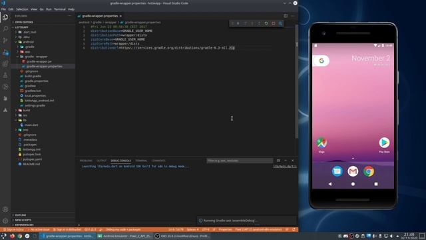Expand the .dart_tool folder

[x=29, y=32]
